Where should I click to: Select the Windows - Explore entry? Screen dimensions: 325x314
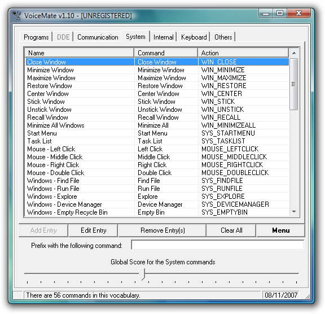[x=52, y=196]
